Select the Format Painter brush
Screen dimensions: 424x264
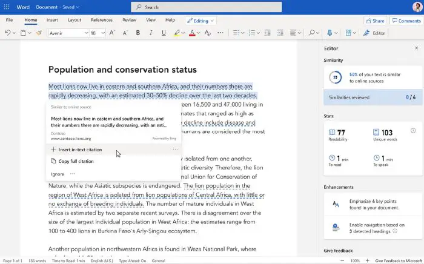(x=39, y=33)
